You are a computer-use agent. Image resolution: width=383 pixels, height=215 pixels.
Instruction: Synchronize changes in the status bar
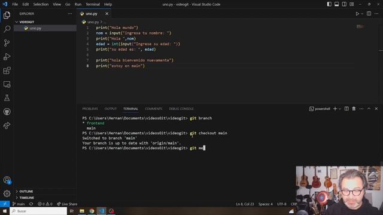[x=31, y=204]
